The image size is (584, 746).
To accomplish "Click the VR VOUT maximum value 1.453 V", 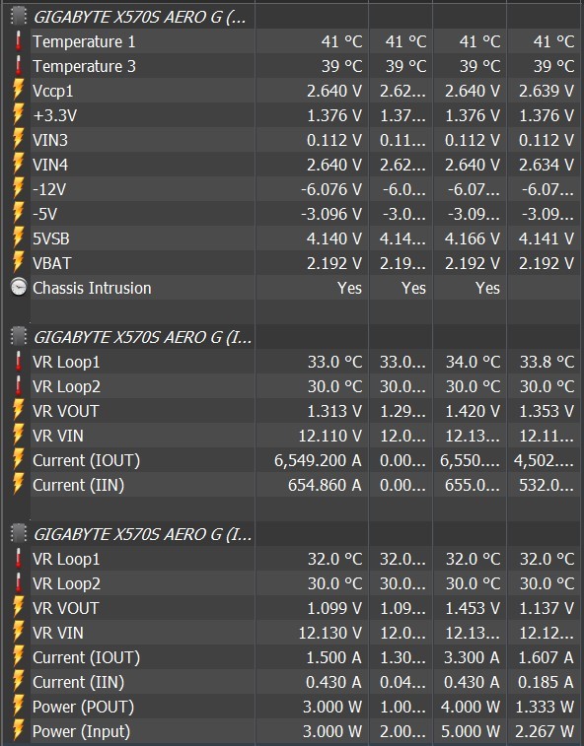I will (473, 608).
